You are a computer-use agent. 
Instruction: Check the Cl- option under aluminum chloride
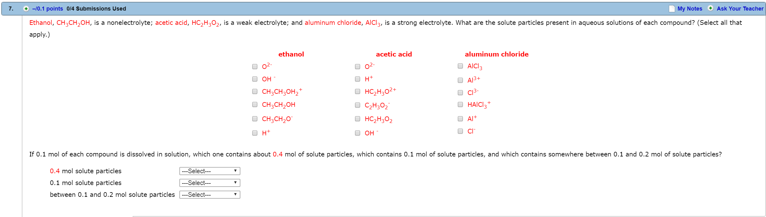[460, 131]
